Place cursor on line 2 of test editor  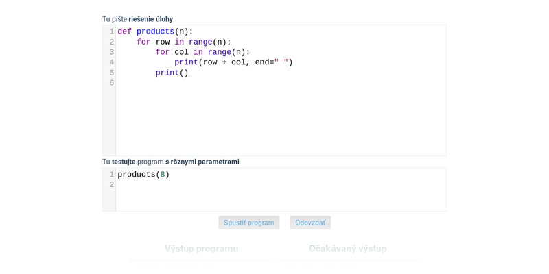pyautogui.click(x=281, y=184)
